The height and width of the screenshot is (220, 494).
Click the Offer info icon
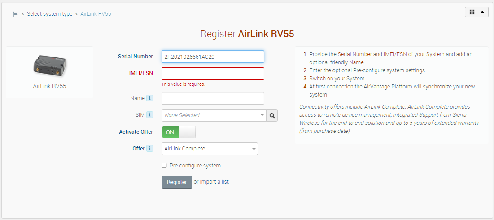coord(150,149)
